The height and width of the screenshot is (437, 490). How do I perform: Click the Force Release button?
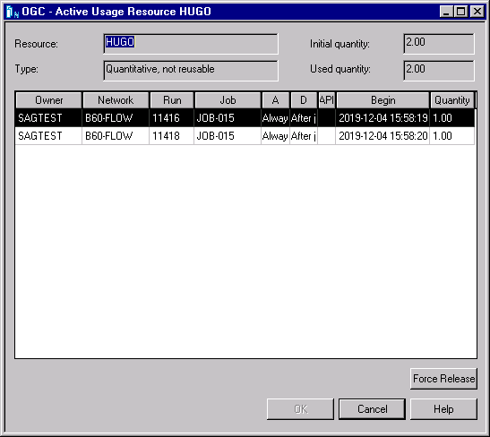(x=443, y=379)
